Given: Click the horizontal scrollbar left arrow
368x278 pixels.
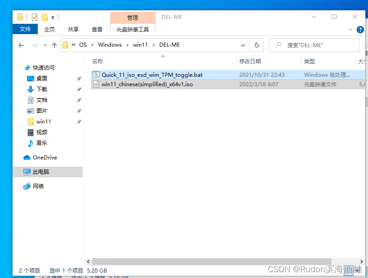Looking at the screenshot, I should [x=88, y=261].
